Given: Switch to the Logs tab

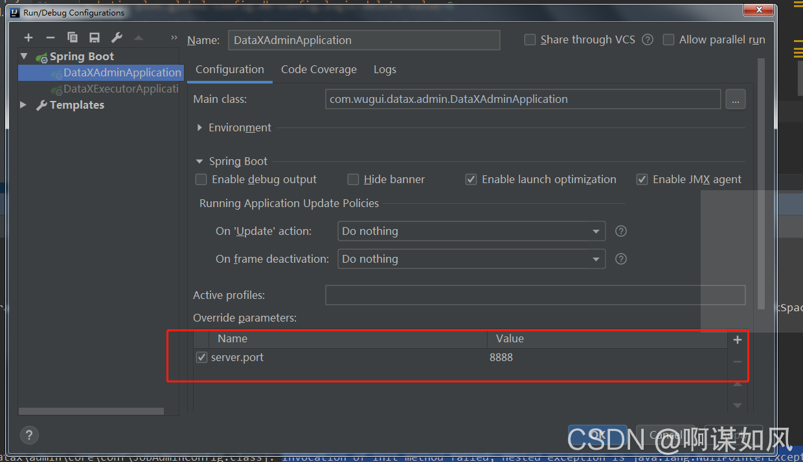Looking at the screenshot, I should pyautogui.click(x=385, y=69).
